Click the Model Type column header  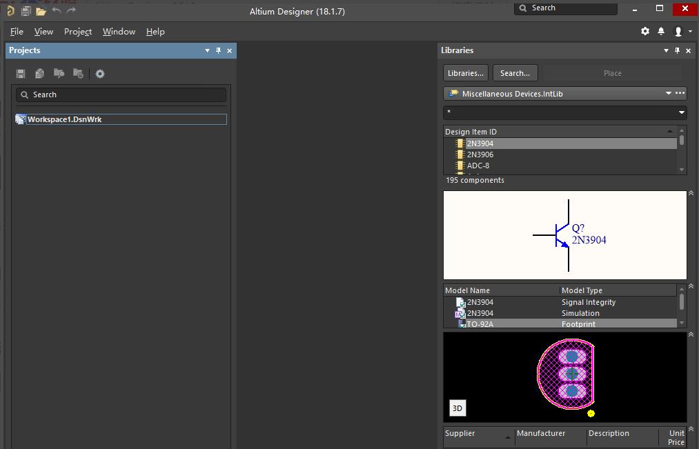(618, 290)
